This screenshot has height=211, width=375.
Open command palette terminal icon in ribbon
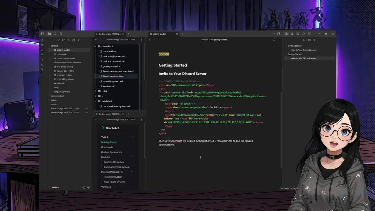click(42, 65)
